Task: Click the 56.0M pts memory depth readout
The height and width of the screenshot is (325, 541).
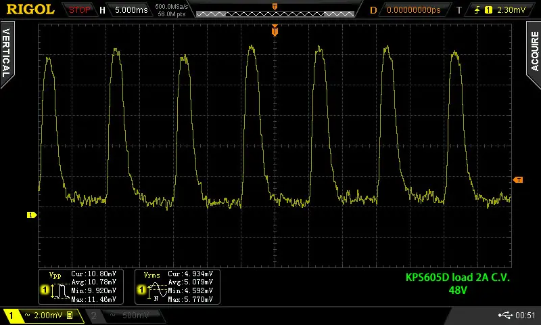Action: click(172, 14)
